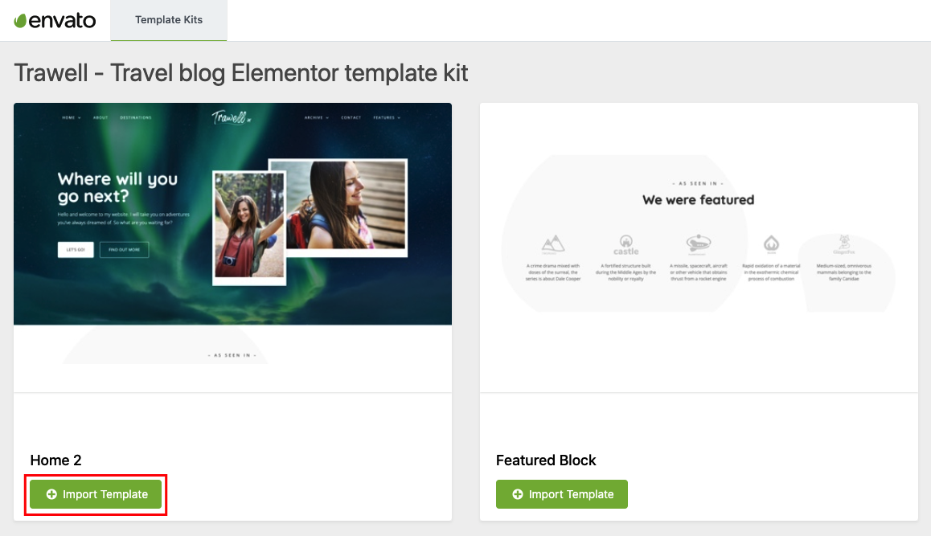Open the ARCHIVE dropdown in the preview navigation
Image resolution: width=931 pixels, height=536 pixels.
(x=315, y=117)
